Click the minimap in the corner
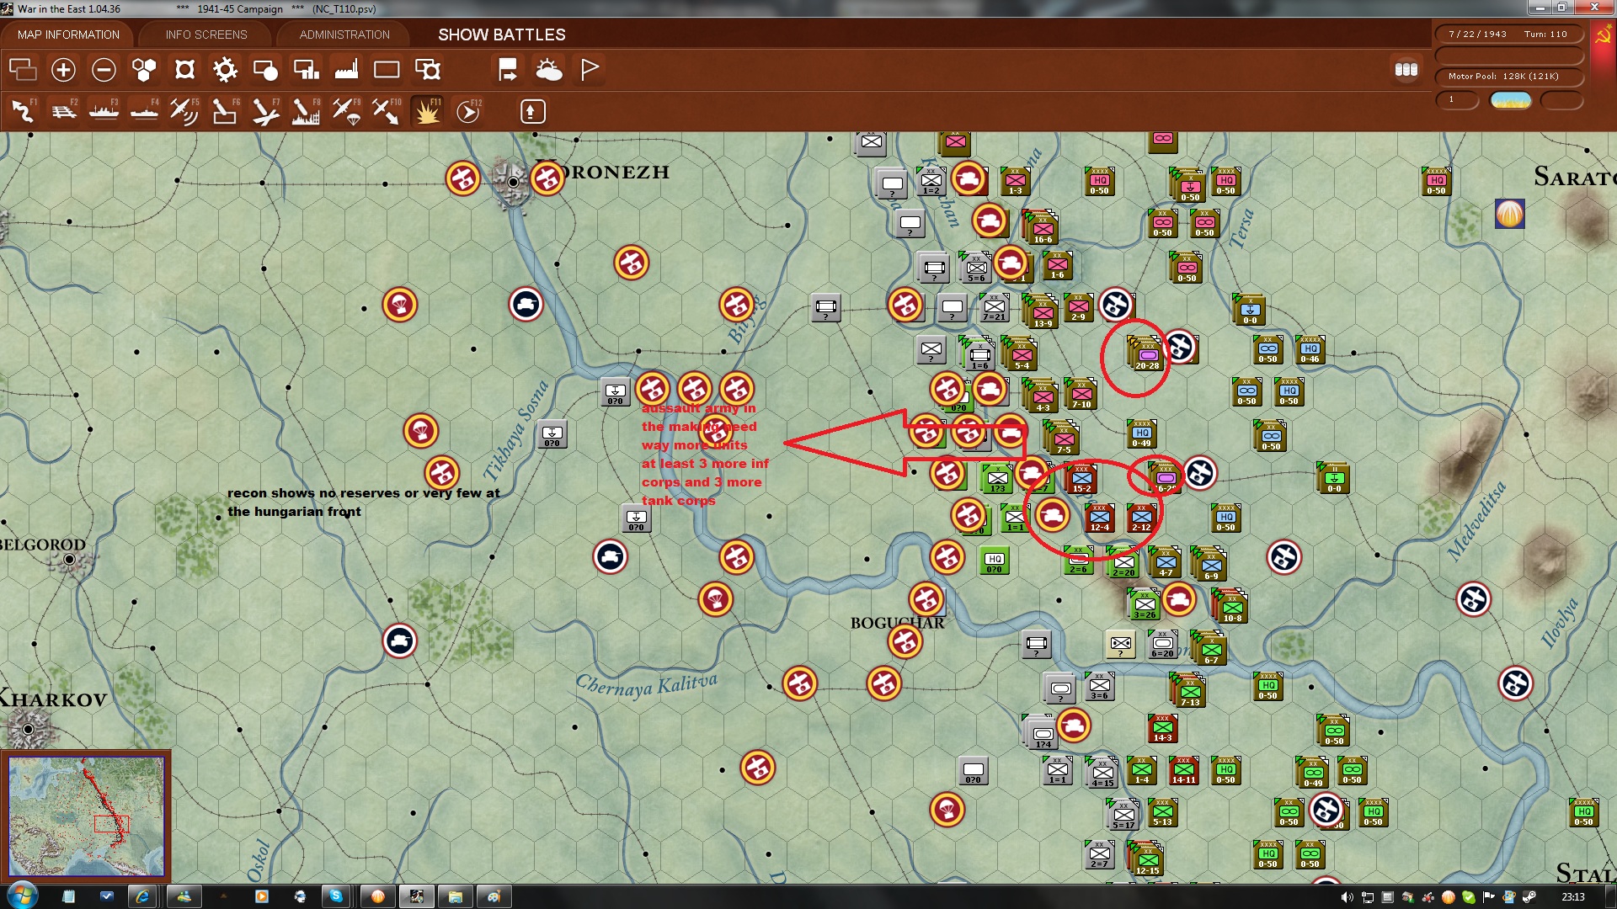The width and height of the screenshot is (1617, 909). [86, 816]
